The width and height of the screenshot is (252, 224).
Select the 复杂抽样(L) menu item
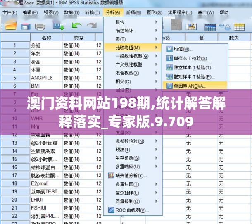(x=133, y=193)
